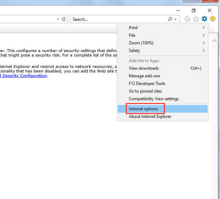Choose View downloads
This screenshot has width=220, height=199.
[162, 68]
